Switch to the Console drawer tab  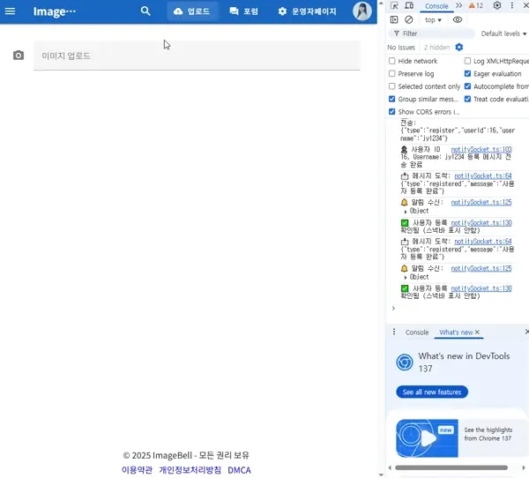pos(417,332)
